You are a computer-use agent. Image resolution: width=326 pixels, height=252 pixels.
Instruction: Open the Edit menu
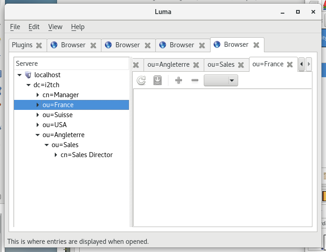[x=34, y=27]
